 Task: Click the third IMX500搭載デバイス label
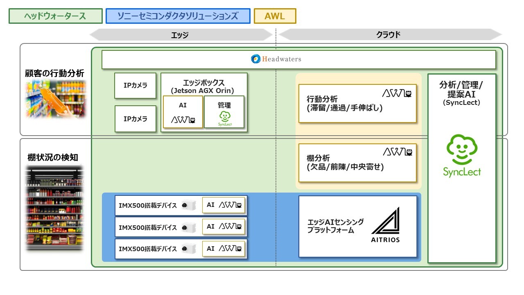coord(147,249)
